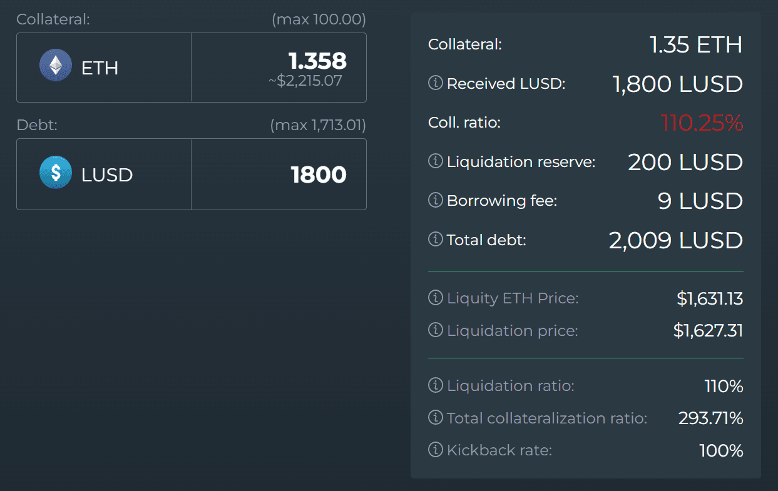Click the $1,627.31 liquidation price value

pyautogui.click(x=708, y=330)
